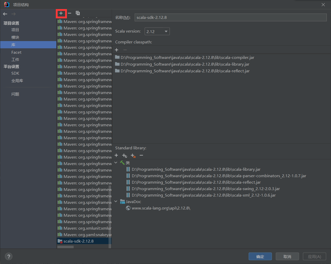Go to the 工件 section
Viewport: 331px width, 264px height.
(x=15, y=60)
